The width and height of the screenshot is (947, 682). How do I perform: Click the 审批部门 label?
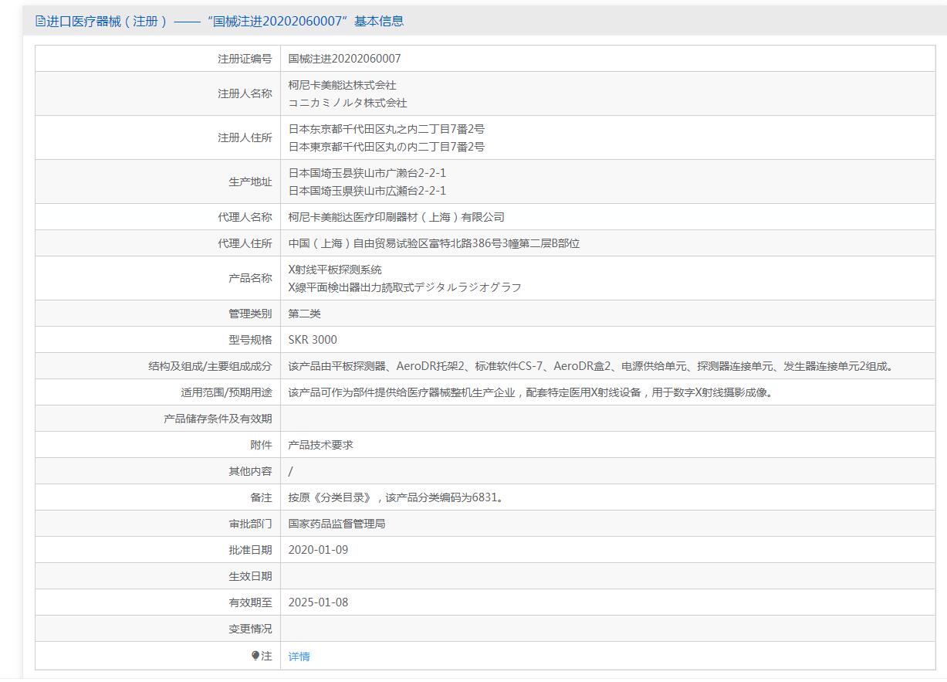[250, 524]
